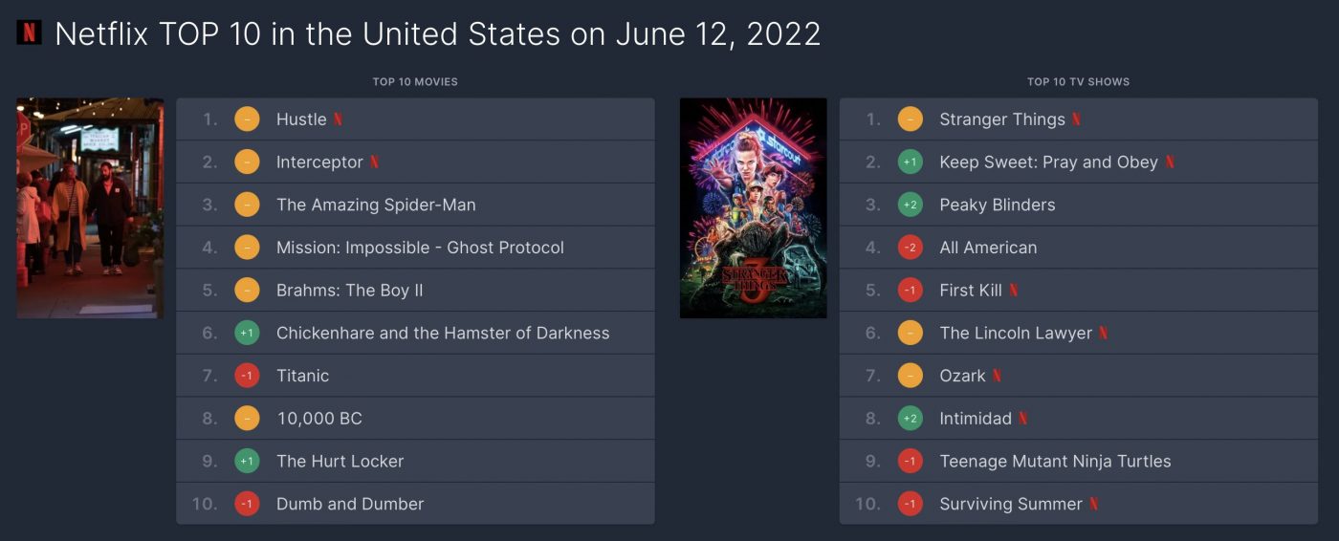The width and height of the screenshot is (1339, 541).
Task: Click the Netflix N icon beside Hustle
Action: pos(338,119)
